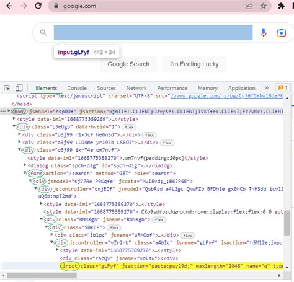294x282 pixels.
Task: Open the Performance tab
Action: [x=172, y=88]
